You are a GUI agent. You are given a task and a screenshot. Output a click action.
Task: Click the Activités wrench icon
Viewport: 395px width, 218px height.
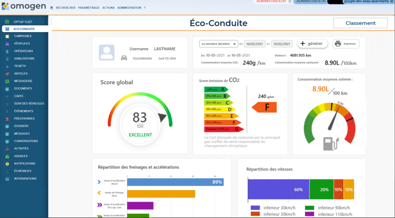(x=7, y=149)
